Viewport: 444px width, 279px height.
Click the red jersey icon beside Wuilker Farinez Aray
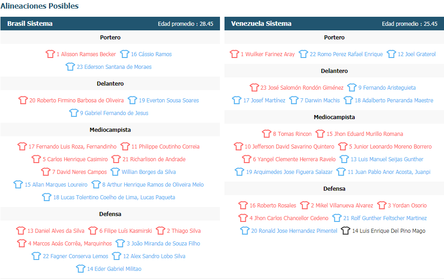(x=234, y=54)
